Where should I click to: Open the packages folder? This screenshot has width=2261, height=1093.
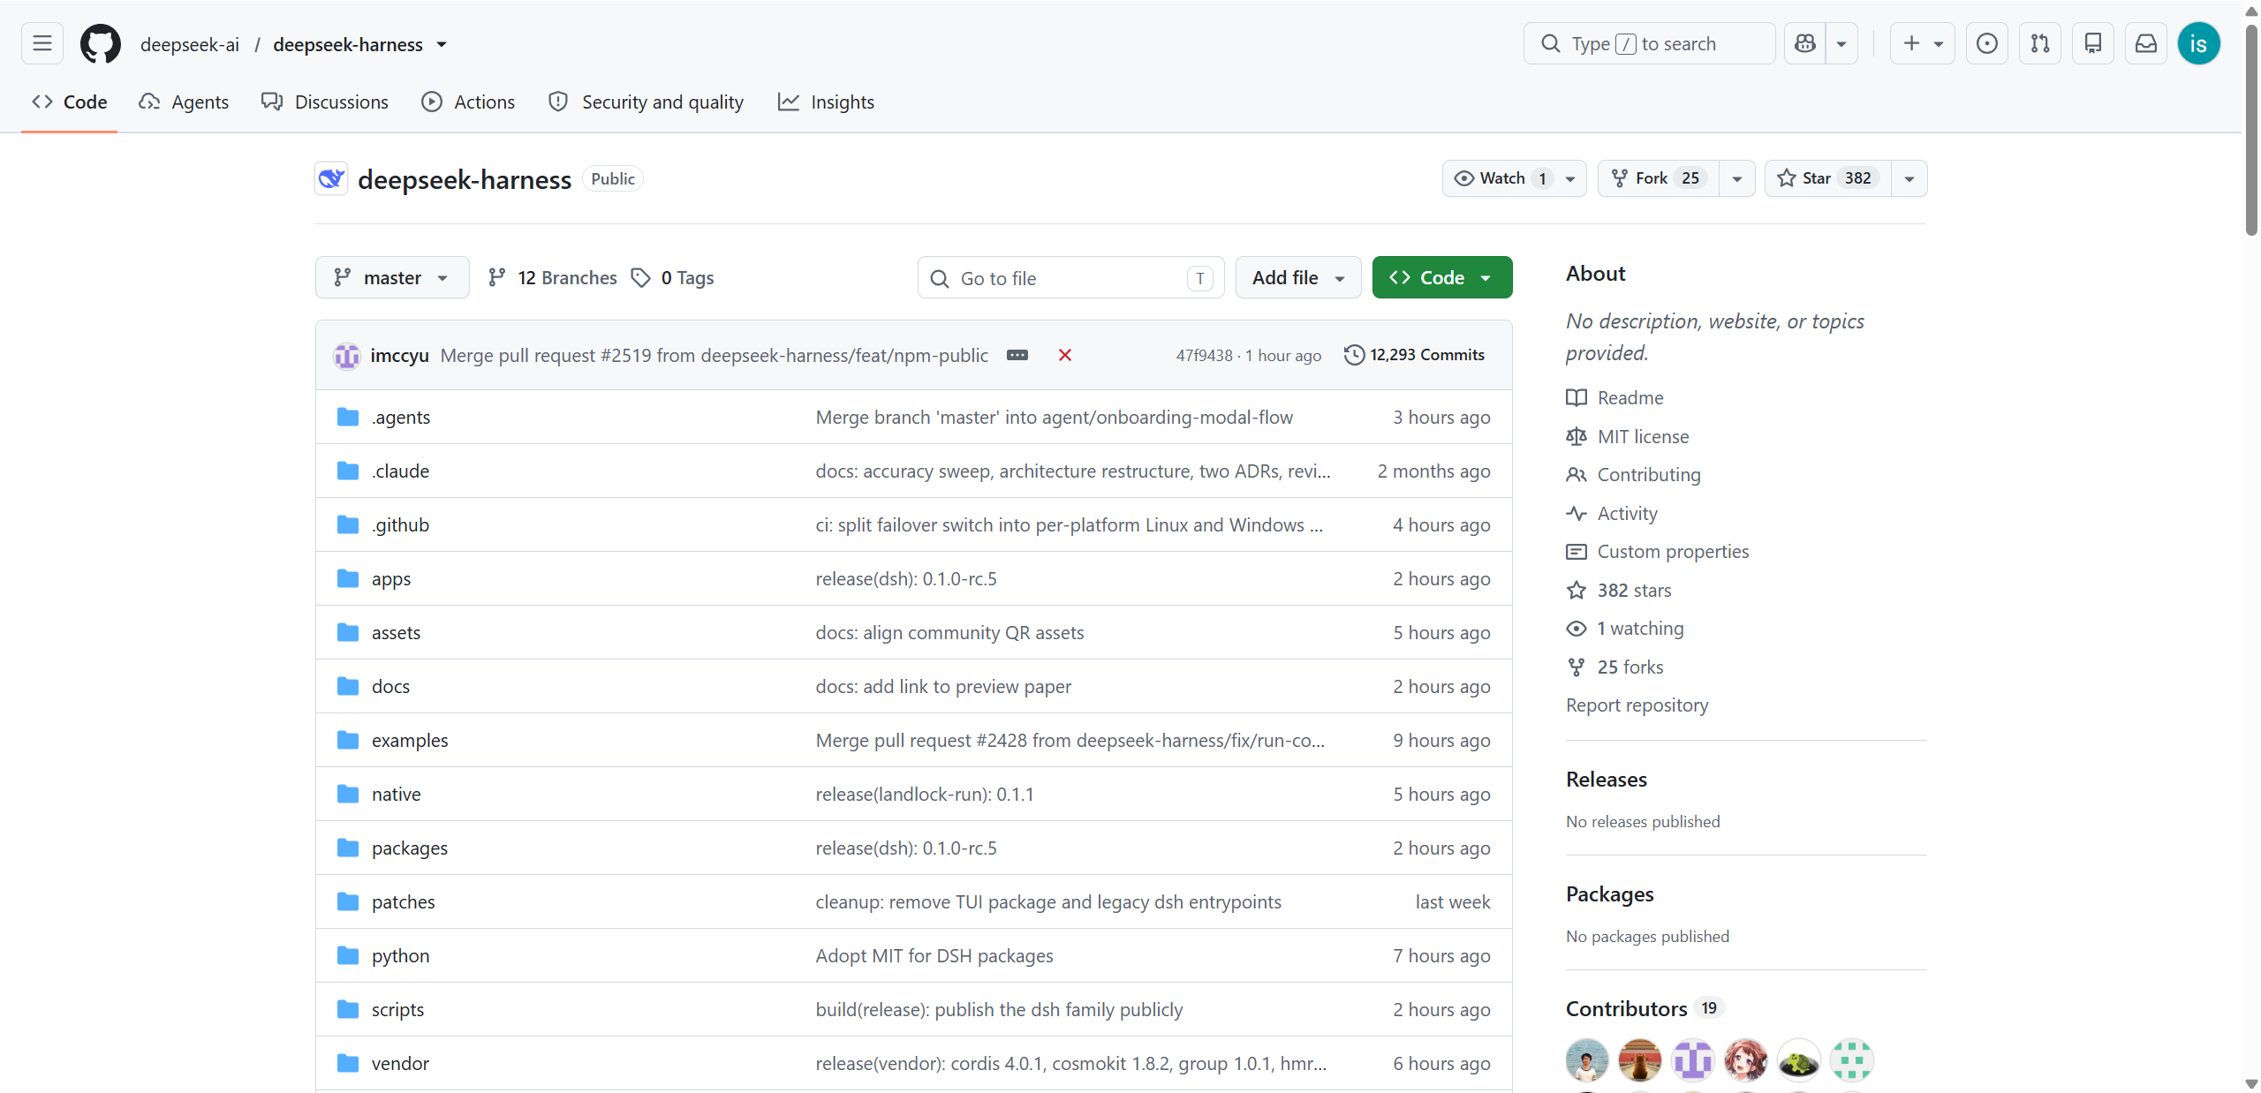coord(410,848)
